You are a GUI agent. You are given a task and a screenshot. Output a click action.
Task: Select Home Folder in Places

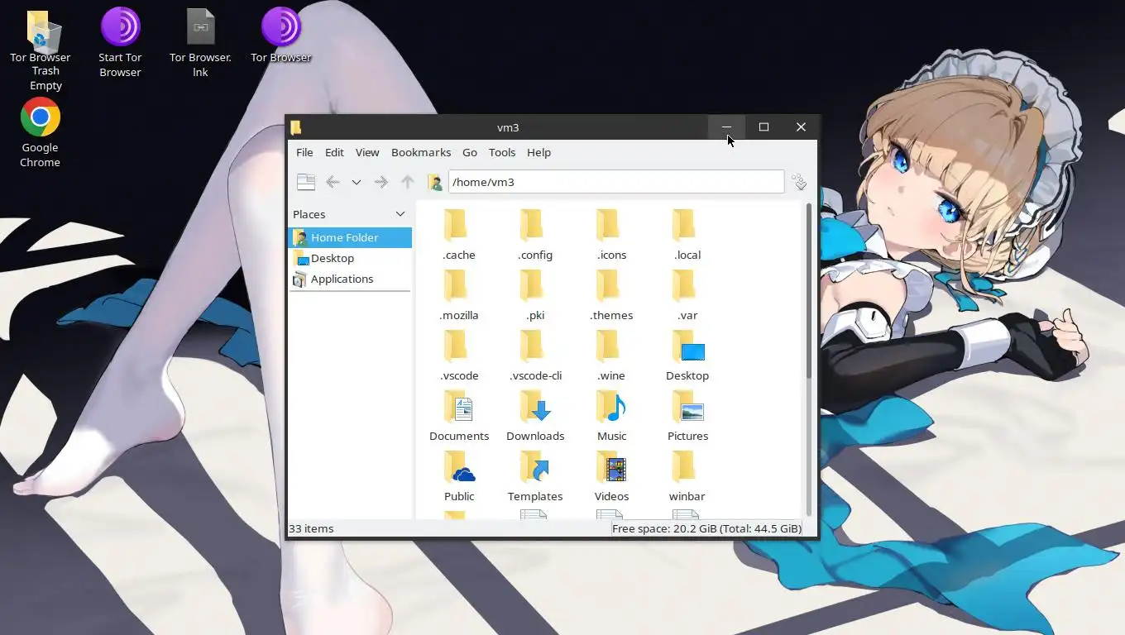tap(350, 237)
